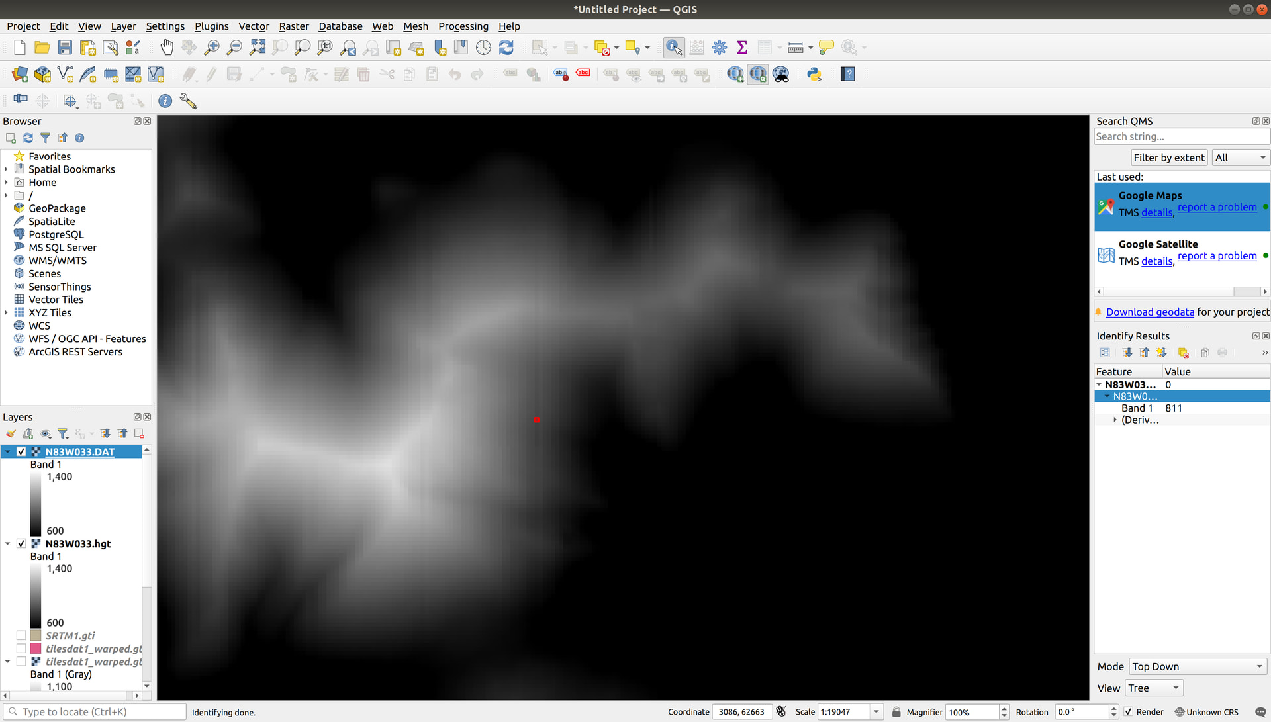Activate the Identify Features tool

click(674, 47)
